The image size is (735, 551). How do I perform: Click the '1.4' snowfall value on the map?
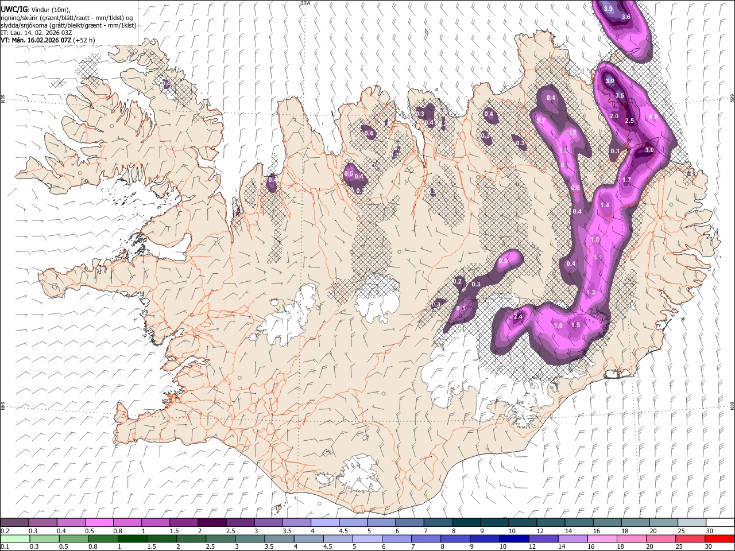pos(605,205)
